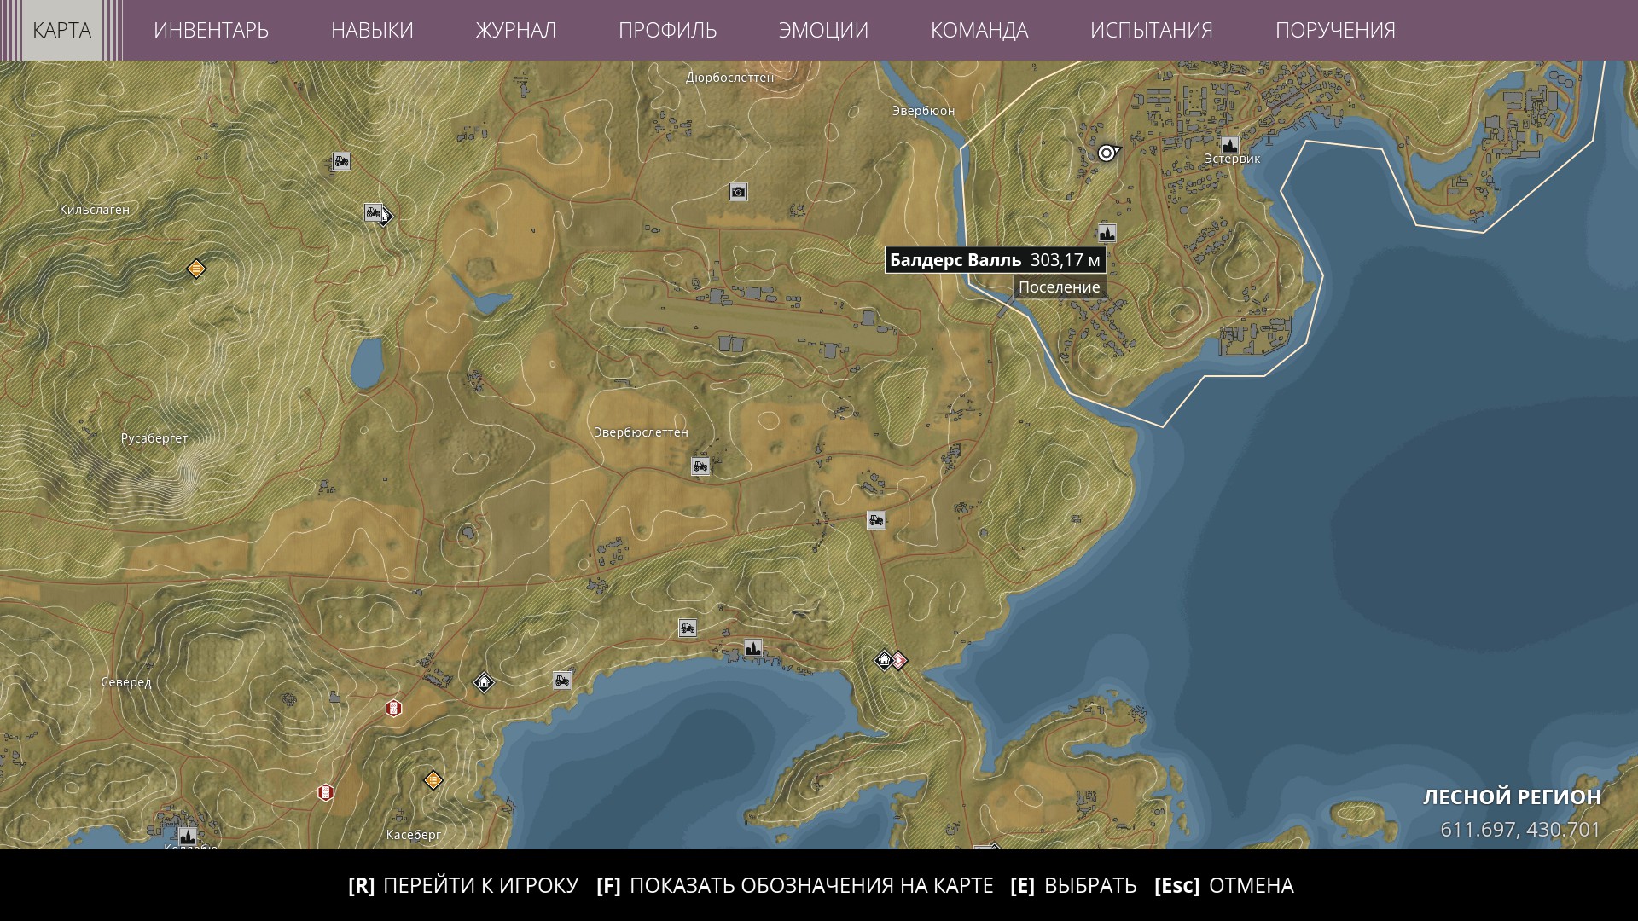This screenshot has height=921, width=1638.
Task: Click the tractor farm icon under Эвербюслеттен
Action: point(700,466)
